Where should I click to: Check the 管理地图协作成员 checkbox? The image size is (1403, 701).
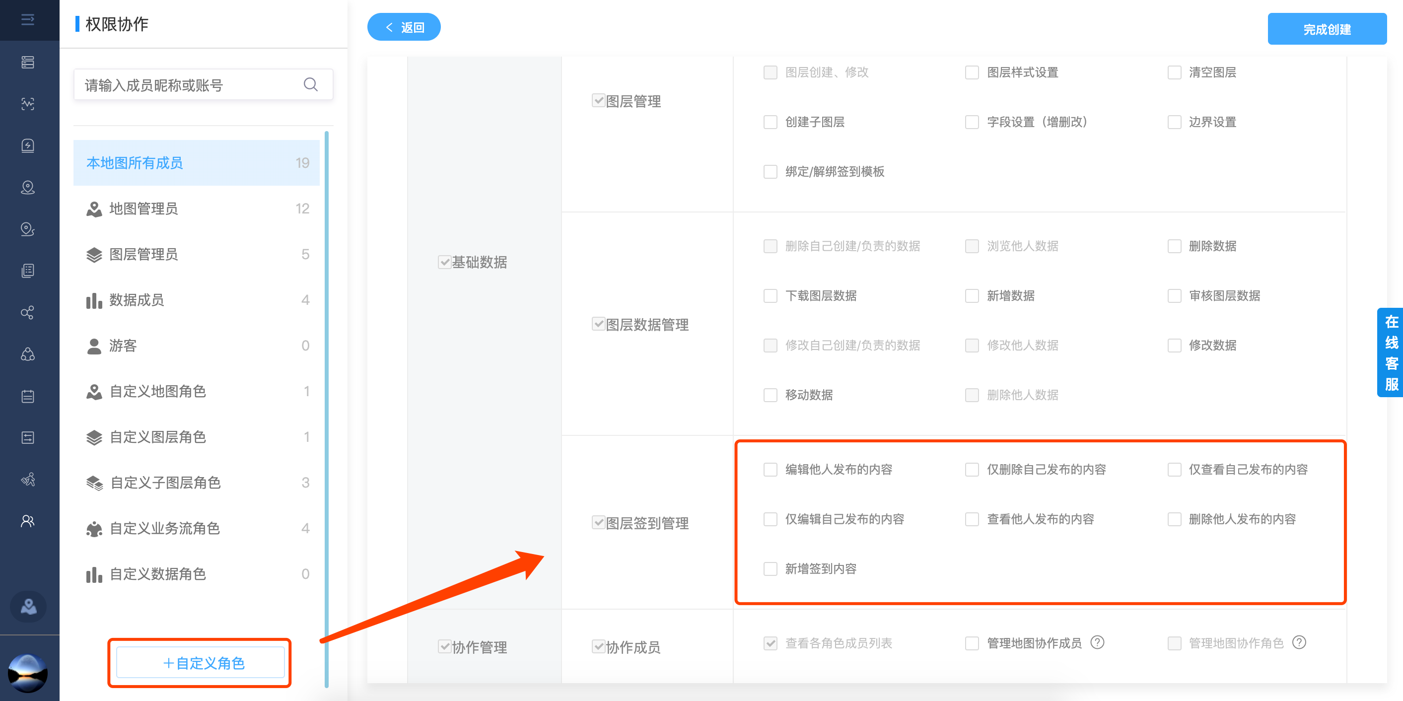972,643
